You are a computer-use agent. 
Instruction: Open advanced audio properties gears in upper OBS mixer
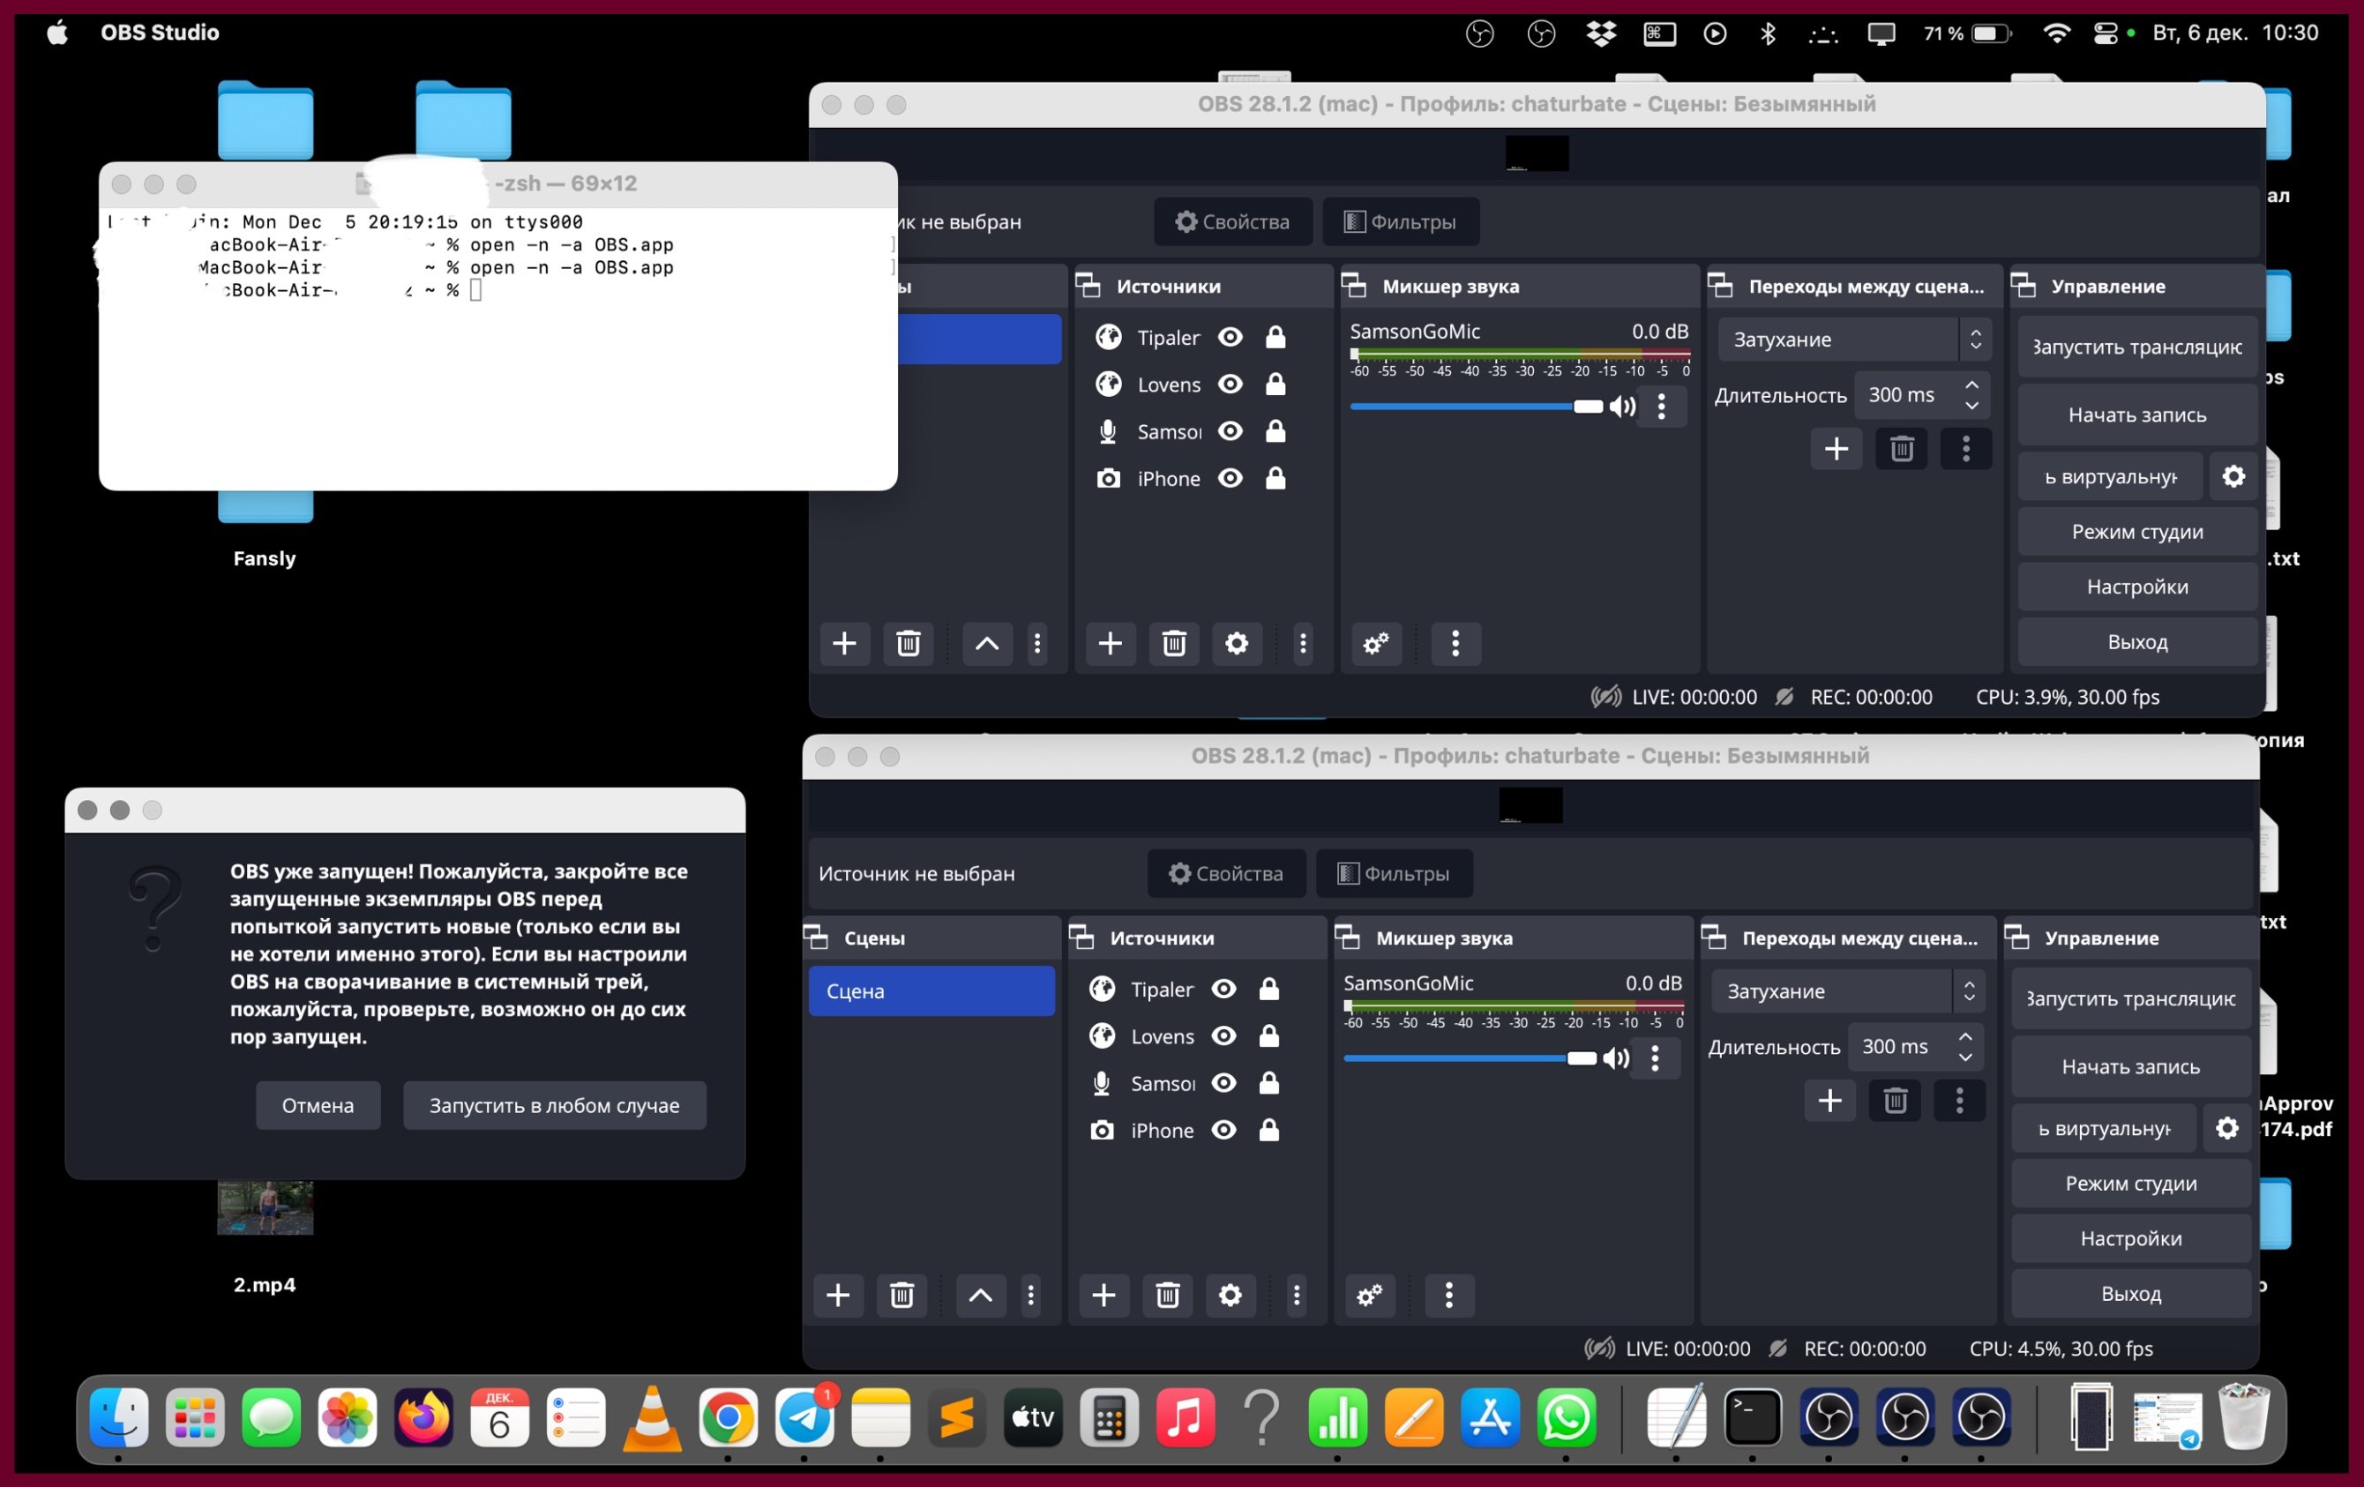tap(1376, 643)
